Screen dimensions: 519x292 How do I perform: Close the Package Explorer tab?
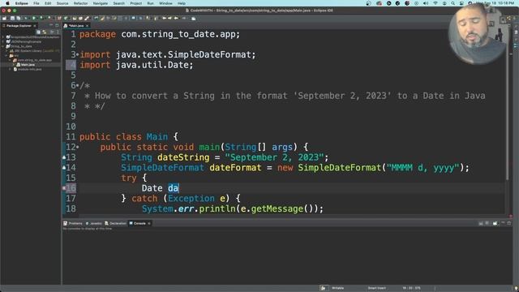(35, 26)
